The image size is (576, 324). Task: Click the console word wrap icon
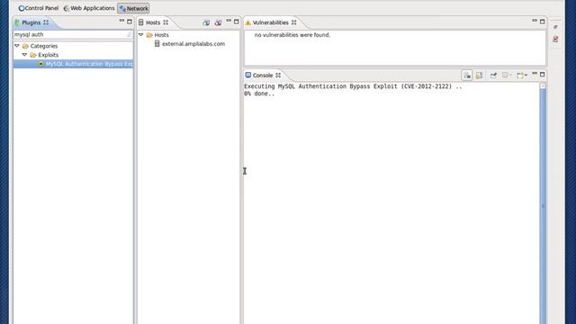[x=479, y=76]
